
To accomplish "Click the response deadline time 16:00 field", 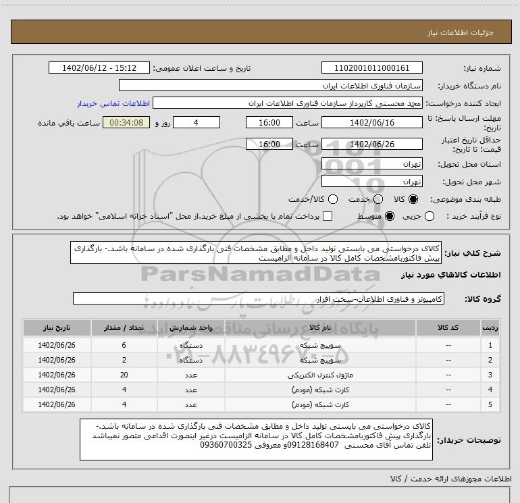I will coord(269,123).
